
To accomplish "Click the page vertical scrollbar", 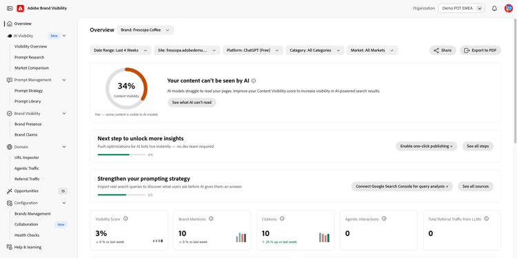I will pos(515,80).
